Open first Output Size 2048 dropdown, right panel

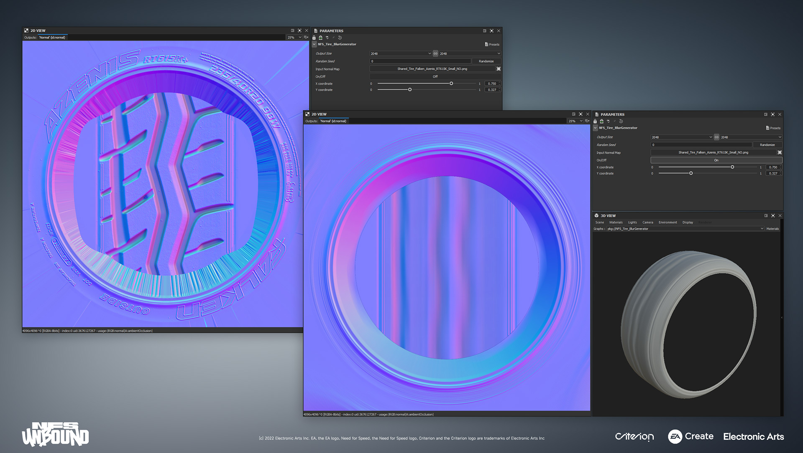682,137
